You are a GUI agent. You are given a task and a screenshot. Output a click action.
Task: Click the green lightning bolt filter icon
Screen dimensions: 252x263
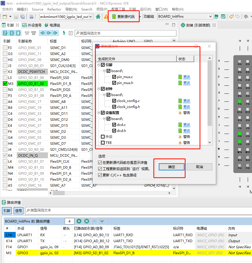click(64, 33)
